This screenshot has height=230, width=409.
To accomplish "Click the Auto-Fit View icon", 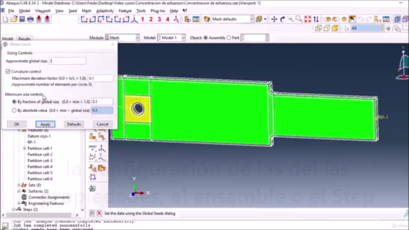I will [x=308, y=19].
